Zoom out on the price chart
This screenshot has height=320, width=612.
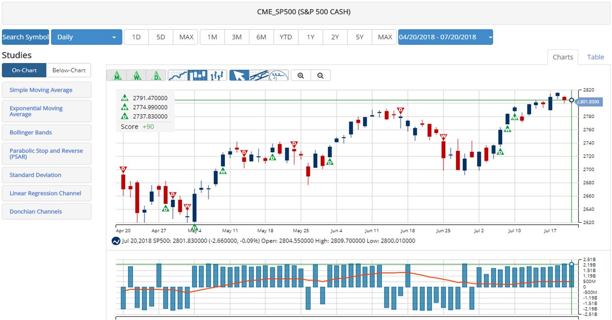(x=320, y=75)
